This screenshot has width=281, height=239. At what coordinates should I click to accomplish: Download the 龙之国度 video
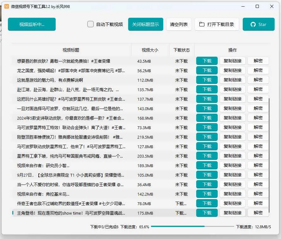click(207, 71)
